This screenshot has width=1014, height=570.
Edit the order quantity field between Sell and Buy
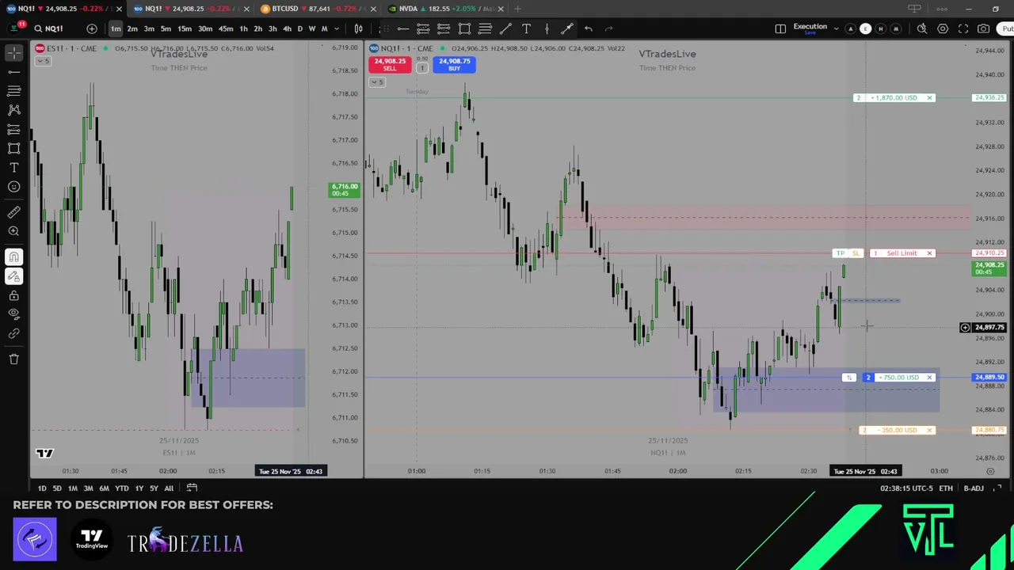tap(422, 68)
